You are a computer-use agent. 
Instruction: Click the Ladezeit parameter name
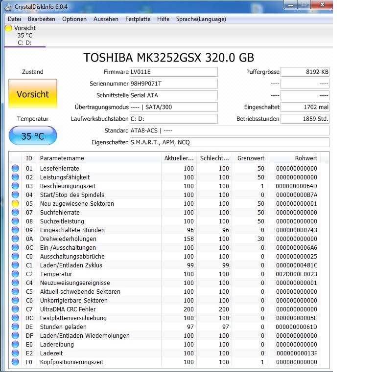(51, 353)
